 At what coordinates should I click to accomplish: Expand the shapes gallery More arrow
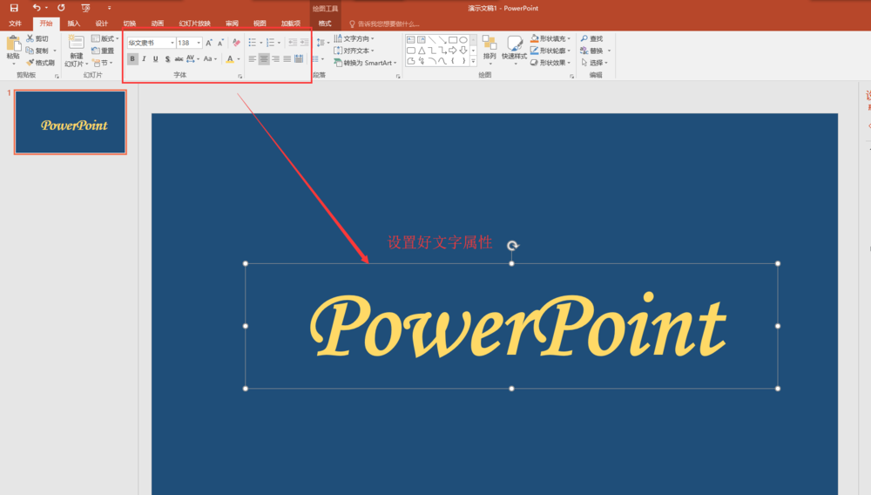[x=473, y=61]
